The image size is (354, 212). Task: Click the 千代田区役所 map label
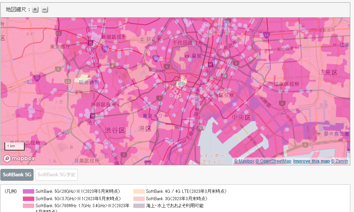[x=188, y=43]
